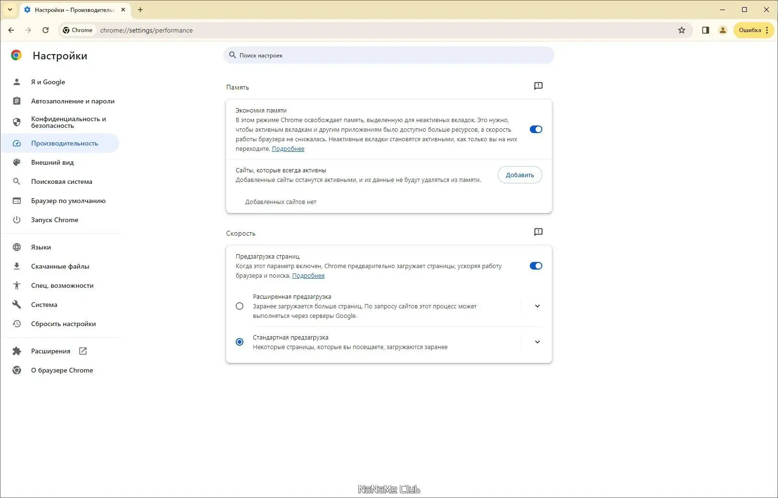The image size is (778, 498).
Task: Open Подробнее link under Предзагрузка страниц
Action: (308, 276)
